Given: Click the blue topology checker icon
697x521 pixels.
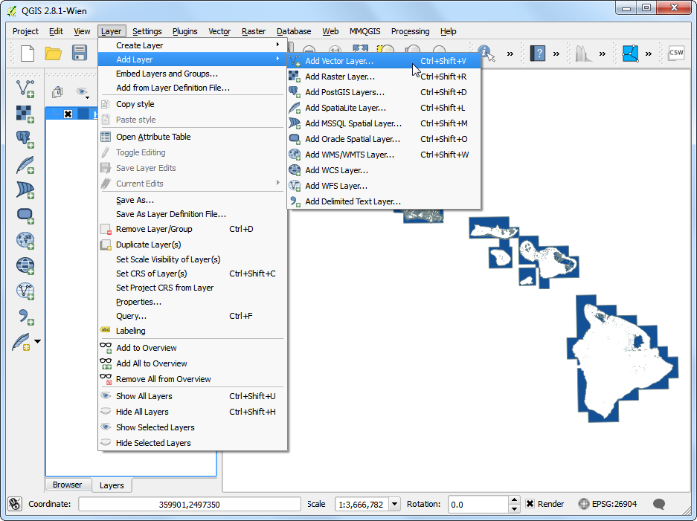Looking at the screenshot, I should pyautogui.click(x=630, y=54).
